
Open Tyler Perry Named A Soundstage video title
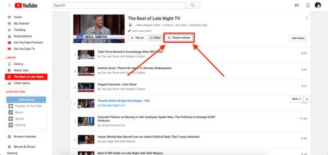coord(130,52)
